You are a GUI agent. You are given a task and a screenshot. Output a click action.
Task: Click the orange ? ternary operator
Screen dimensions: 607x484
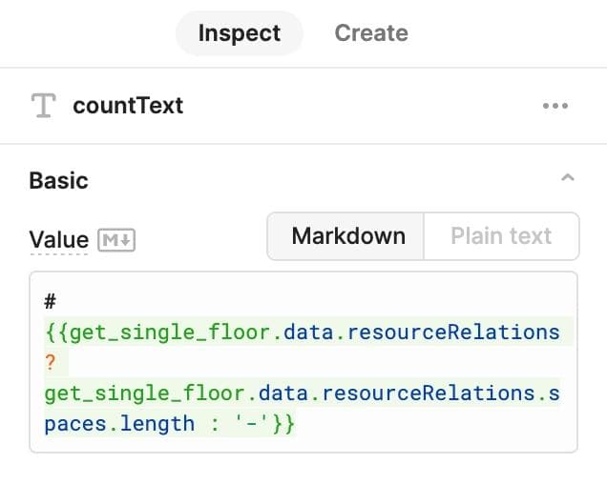pyautogui.click(x=51, y=362)
